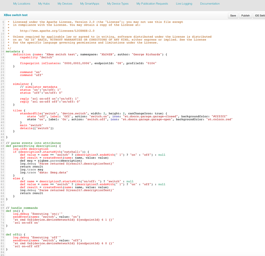Save the device type code

point(233,15)
